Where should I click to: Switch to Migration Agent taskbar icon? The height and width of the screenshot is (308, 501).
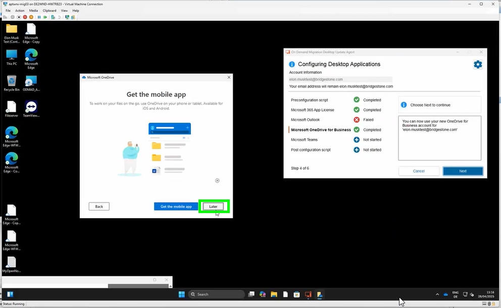(x=308, y=294)
